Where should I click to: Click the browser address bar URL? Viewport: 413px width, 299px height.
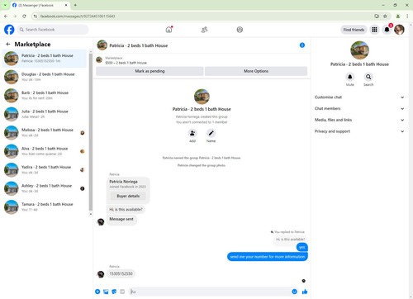pyautogui.click(x=78, y=17)
